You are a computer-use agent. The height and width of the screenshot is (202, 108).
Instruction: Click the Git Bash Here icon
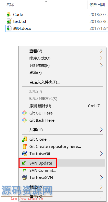click(24, 120)
